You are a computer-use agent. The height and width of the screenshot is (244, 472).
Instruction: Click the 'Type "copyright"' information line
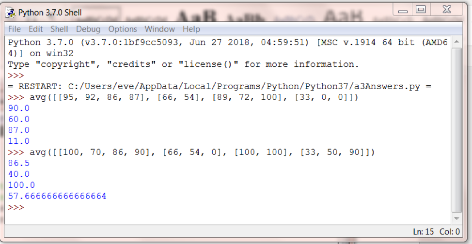pyautogui.click(x=183, y=64)
